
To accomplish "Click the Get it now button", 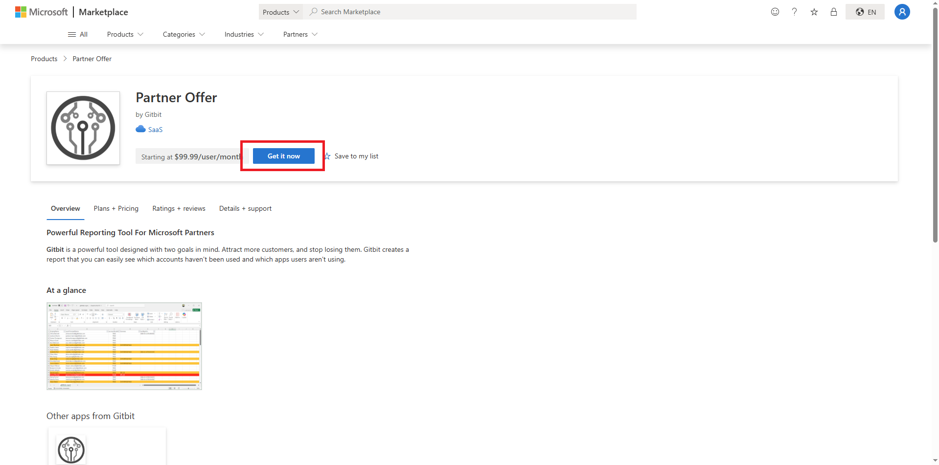I will (x=284, y=156).
